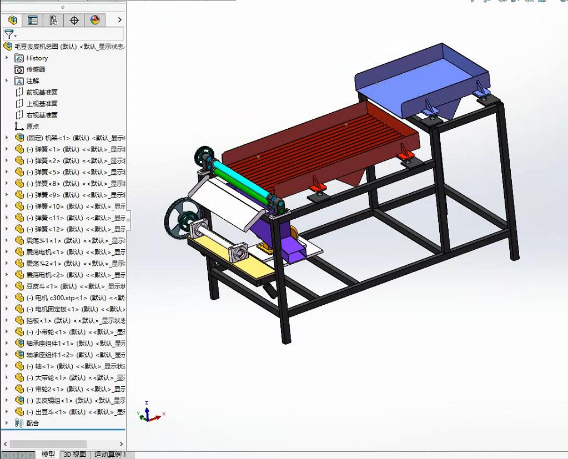Select the 轴承座组件1<1> subassembly icon
568x459 pixels.
click(19, 343)
